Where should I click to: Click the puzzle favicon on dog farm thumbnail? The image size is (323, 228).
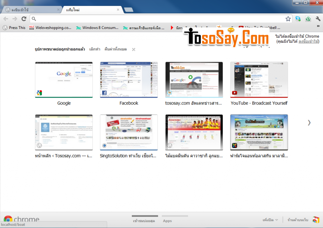point(234,145)
